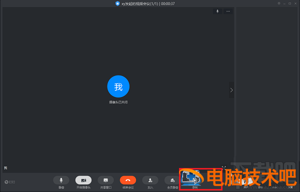This screenshot has width=300, height=192.
Task: Click the shield security icon in title
Action: [x=117, y=3]
